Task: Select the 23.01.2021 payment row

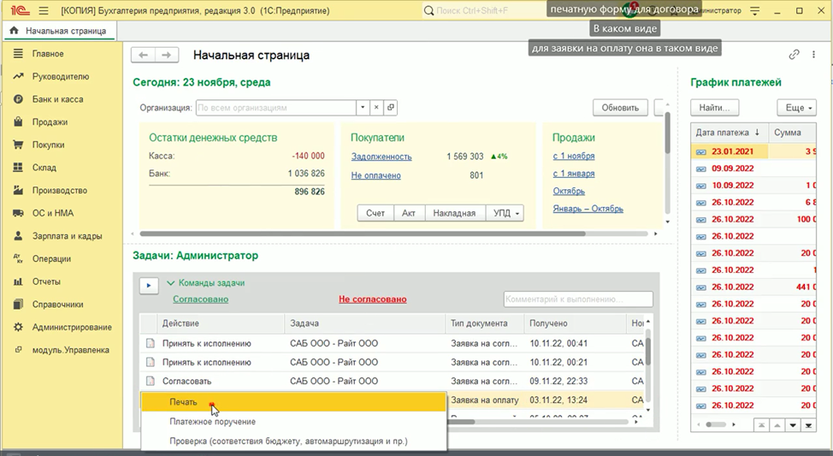Action: 754,151
